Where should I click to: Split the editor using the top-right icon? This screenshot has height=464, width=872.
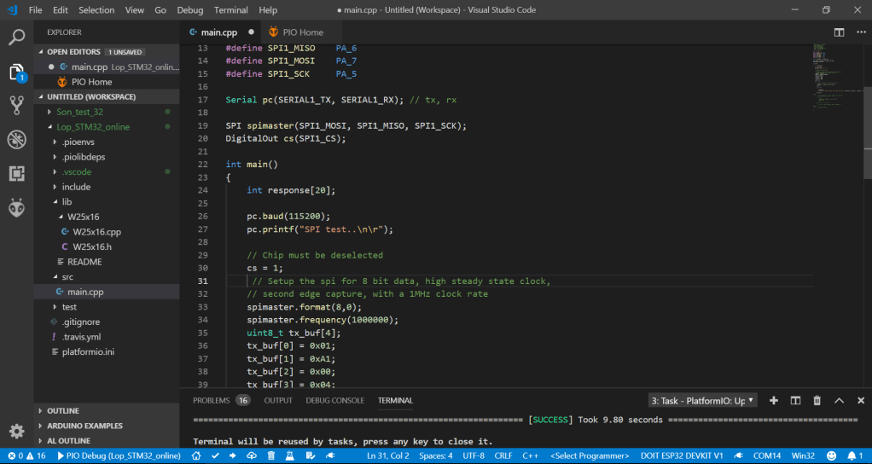coord(839,32)
